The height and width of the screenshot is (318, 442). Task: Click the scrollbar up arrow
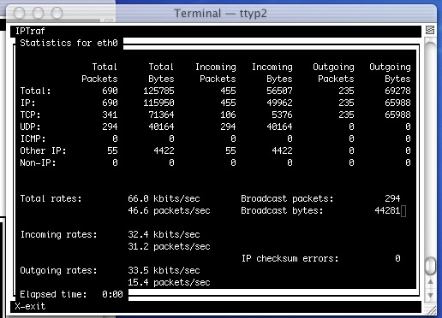pyautogui.click(x=430, y=282)
